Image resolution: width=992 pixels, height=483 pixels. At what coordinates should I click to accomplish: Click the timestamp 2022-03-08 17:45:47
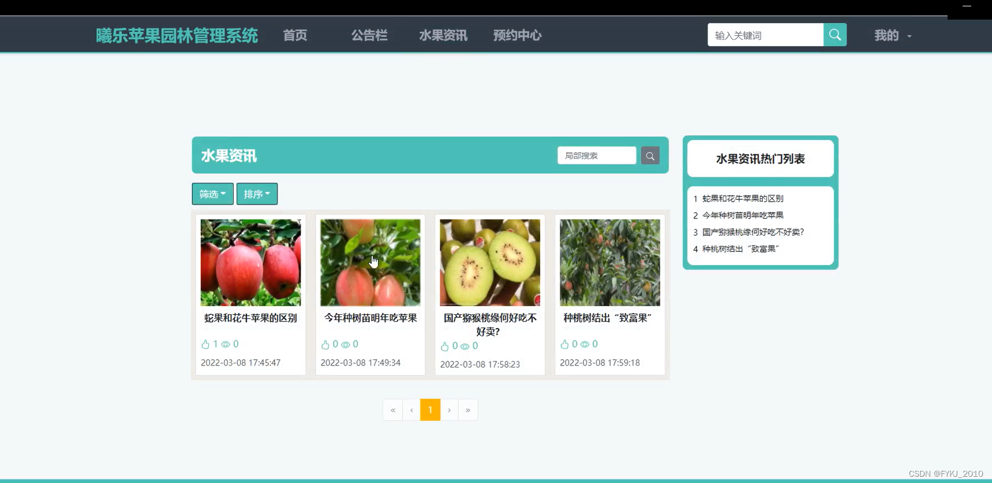pos(241,363)
